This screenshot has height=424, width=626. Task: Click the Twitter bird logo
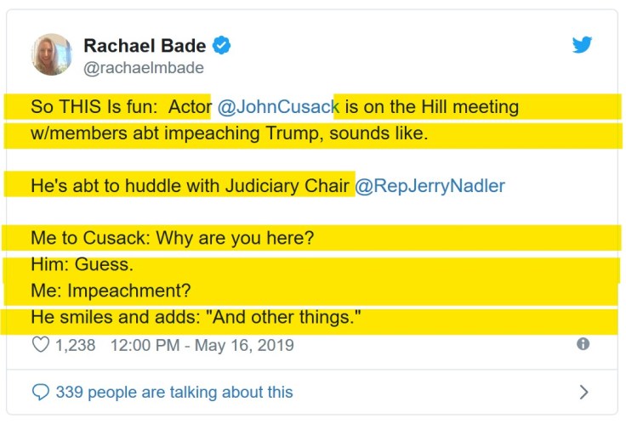pyautogui.click(x=582, y=46)
